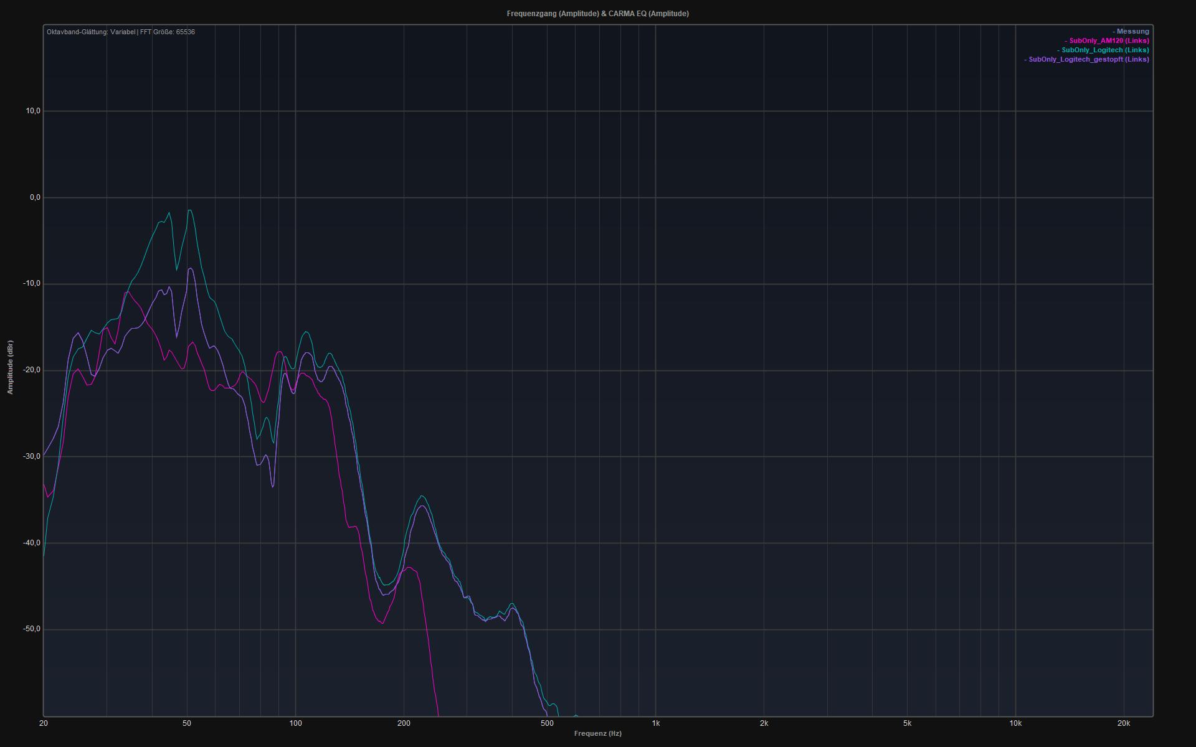Toggle the SubOnly_Logitech_gestopft (Links) legend entry
This screenshot has height=747, width=1196.
(x=1088, y=60)
